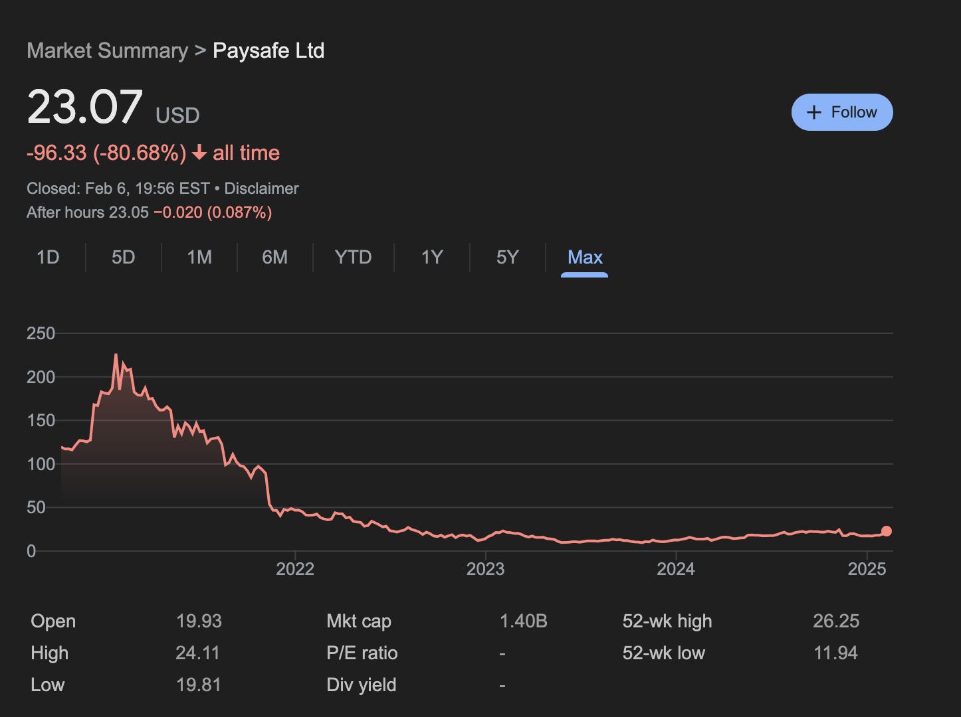The height and width of the screenshot is (717, 961).
Task: Click the Div yield label
Action: 362,685
